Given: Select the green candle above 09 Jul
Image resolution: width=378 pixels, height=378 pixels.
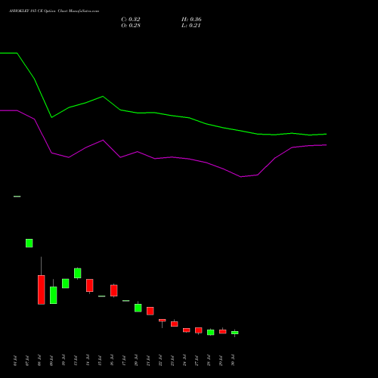Looking at the screenshot, I should coord(54,295).
